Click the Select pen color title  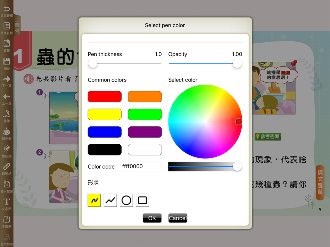pyautogui.click(x=165, y=25)
